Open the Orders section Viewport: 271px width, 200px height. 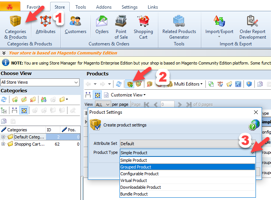[102, 24]
